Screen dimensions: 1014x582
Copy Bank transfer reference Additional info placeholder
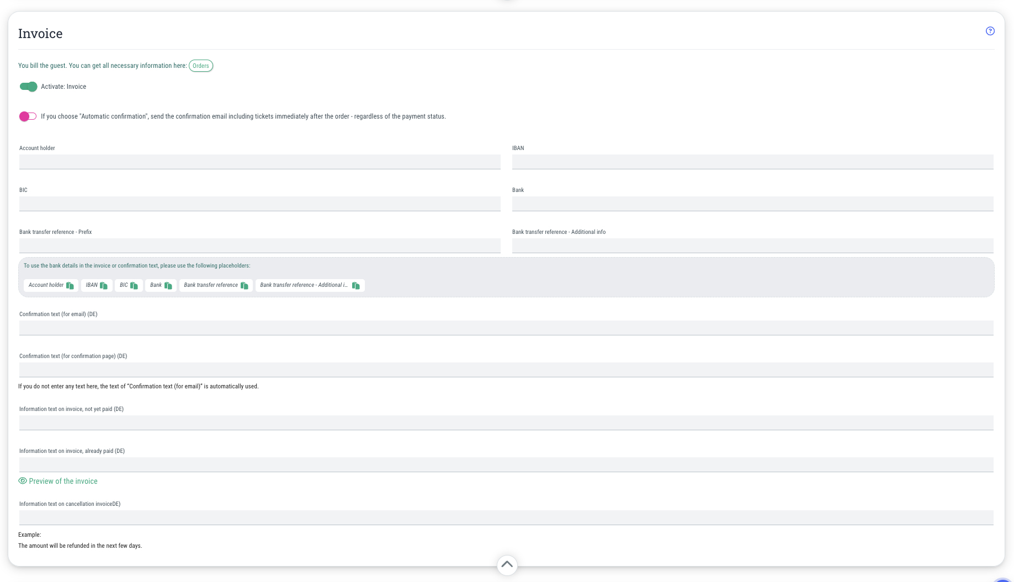coord(356,286)
